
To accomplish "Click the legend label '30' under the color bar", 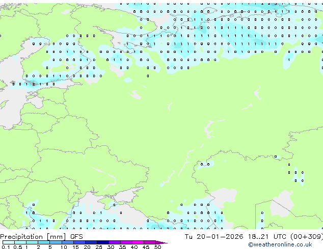I will pyautogui.click(x=111, y=247).
